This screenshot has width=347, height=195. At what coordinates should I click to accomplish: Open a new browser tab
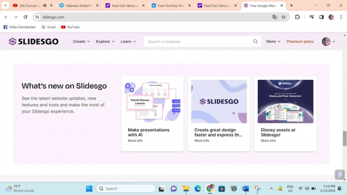tap(292, 5)
